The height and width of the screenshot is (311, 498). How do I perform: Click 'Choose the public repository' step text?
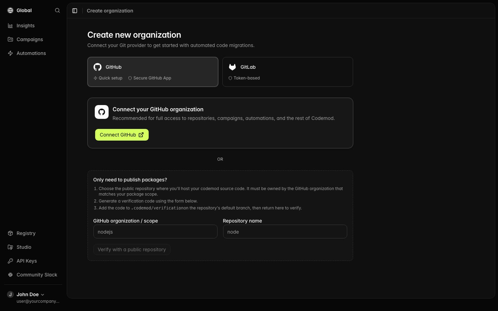click(x=221, y=191)
